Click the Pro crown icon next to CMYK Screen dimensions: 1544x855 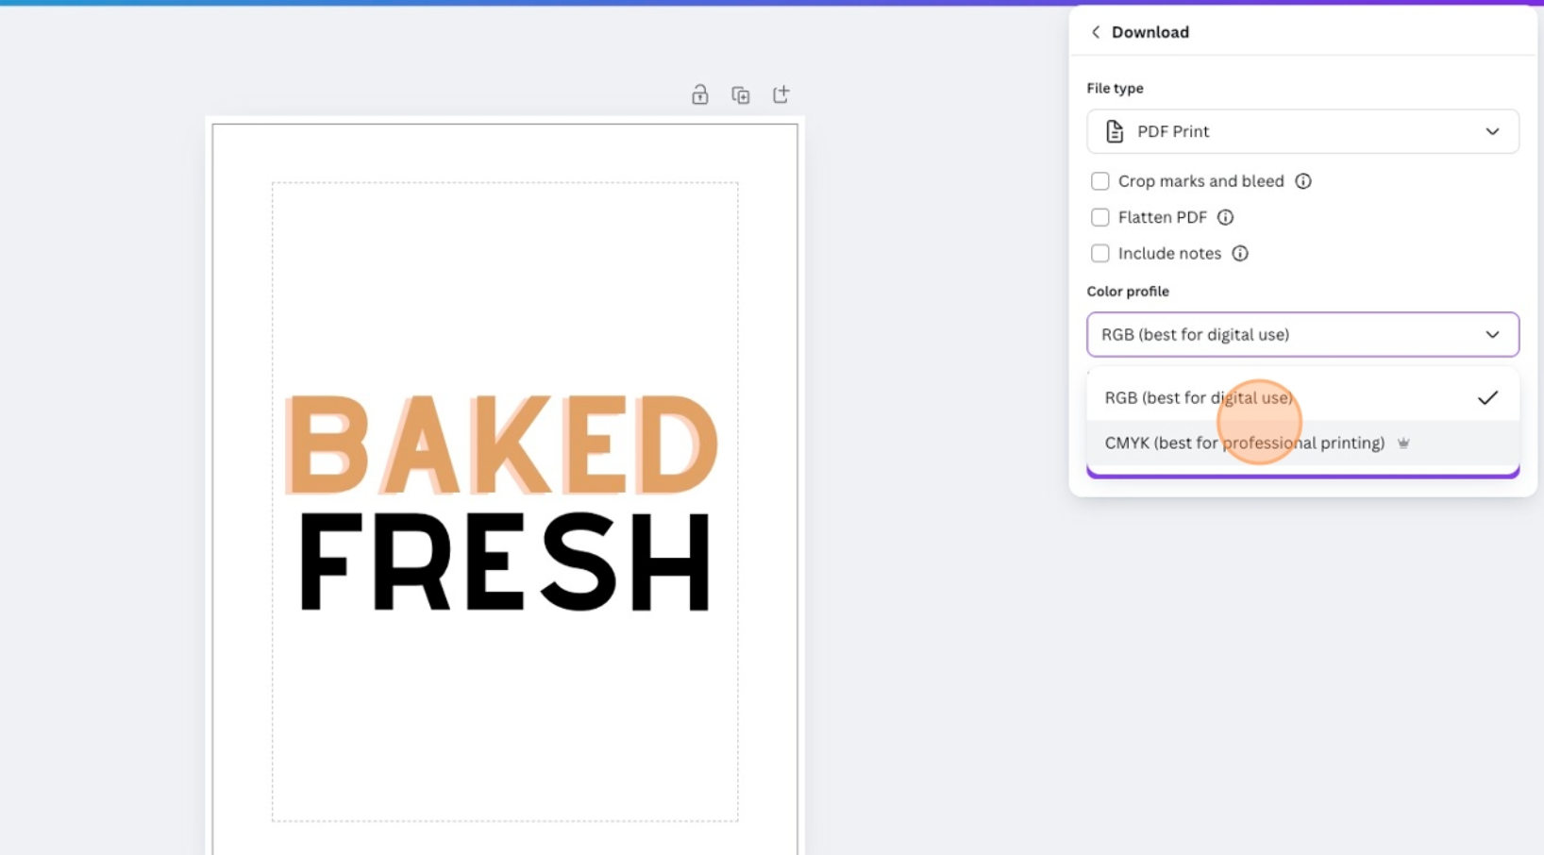[1403, 443]
